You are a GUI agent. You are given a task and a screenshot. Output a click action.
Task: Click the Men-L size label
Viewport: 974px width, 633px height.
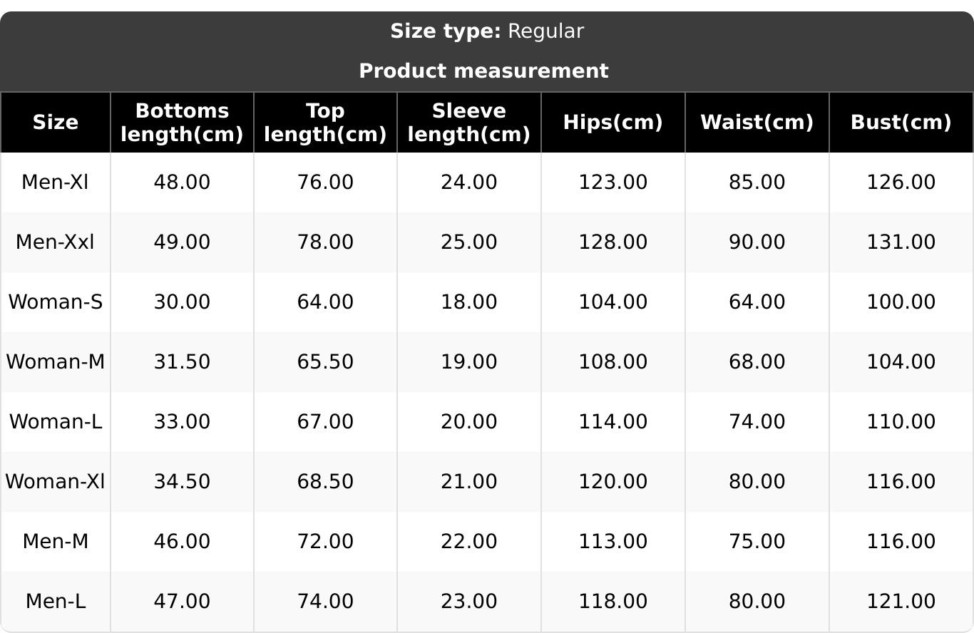55,602
